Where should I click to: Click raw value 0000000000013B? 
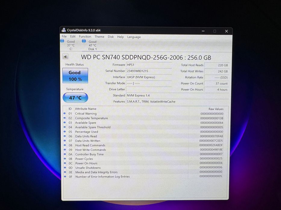212,118
